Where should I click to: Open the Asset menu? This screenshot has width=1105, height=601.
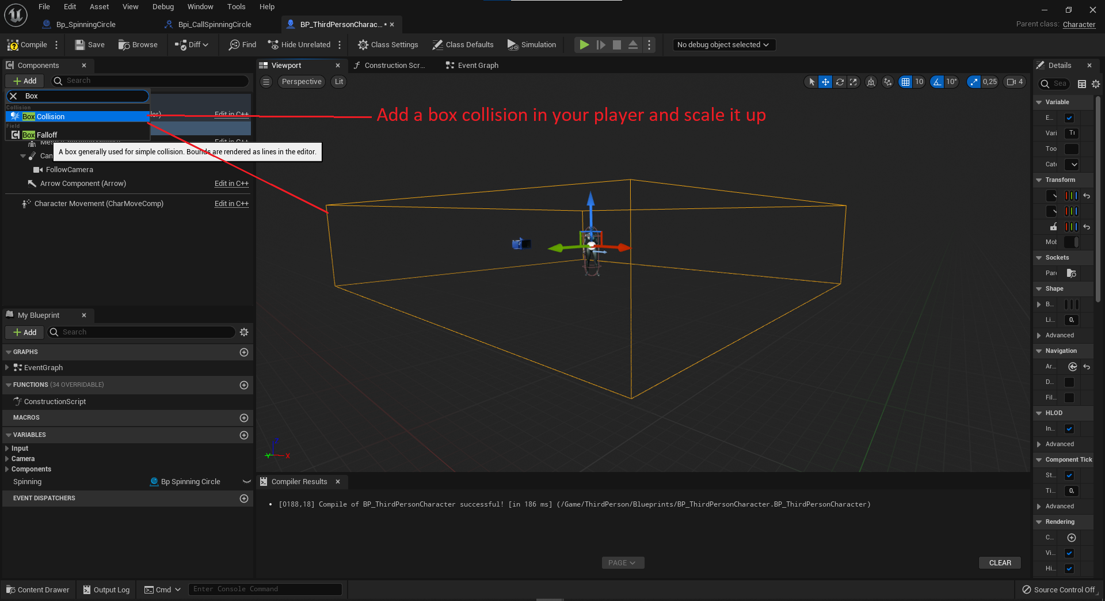(x=99, y=7)
